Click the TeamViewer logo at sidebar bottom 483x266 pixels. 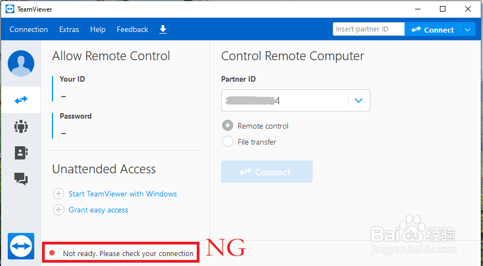point(21,246)
